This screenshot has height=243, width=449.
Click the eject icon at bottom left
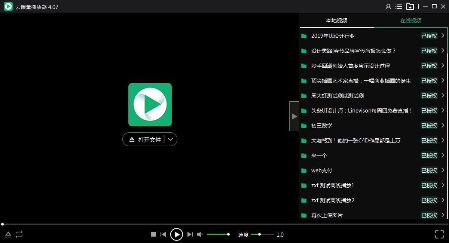point(8,234)
